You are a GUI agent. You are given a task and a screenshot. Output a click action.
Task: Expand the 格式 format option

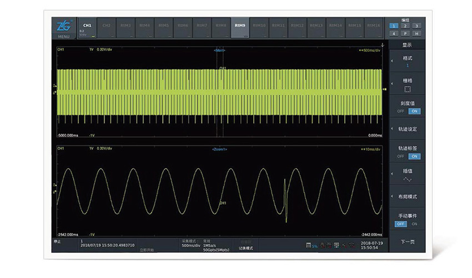(407, 61)
